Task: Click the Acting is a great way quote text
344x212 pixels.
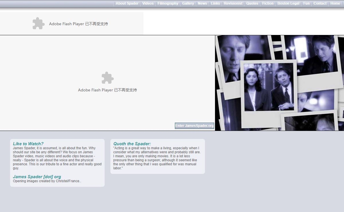Action: (x=157, y=158)
